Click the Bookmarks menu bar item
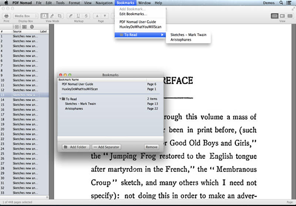The height and width of the screenshot is (206, 296). pos(125,3)
